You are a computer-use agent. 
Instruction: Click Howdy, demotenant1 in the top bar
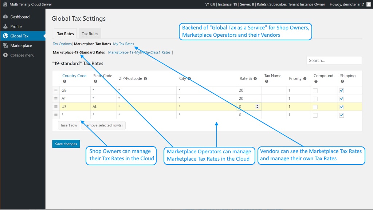pos(347,4)
